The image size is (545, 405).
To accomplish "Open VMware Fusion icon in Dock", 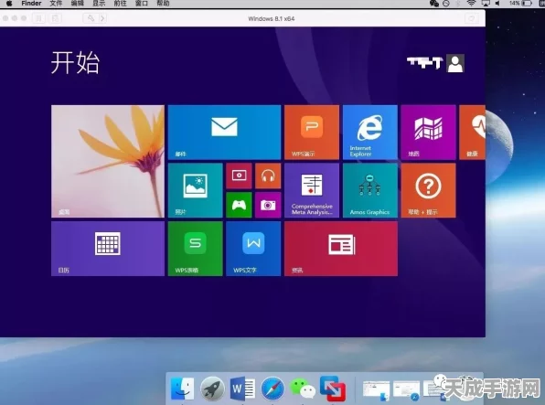I will point(333,388).
